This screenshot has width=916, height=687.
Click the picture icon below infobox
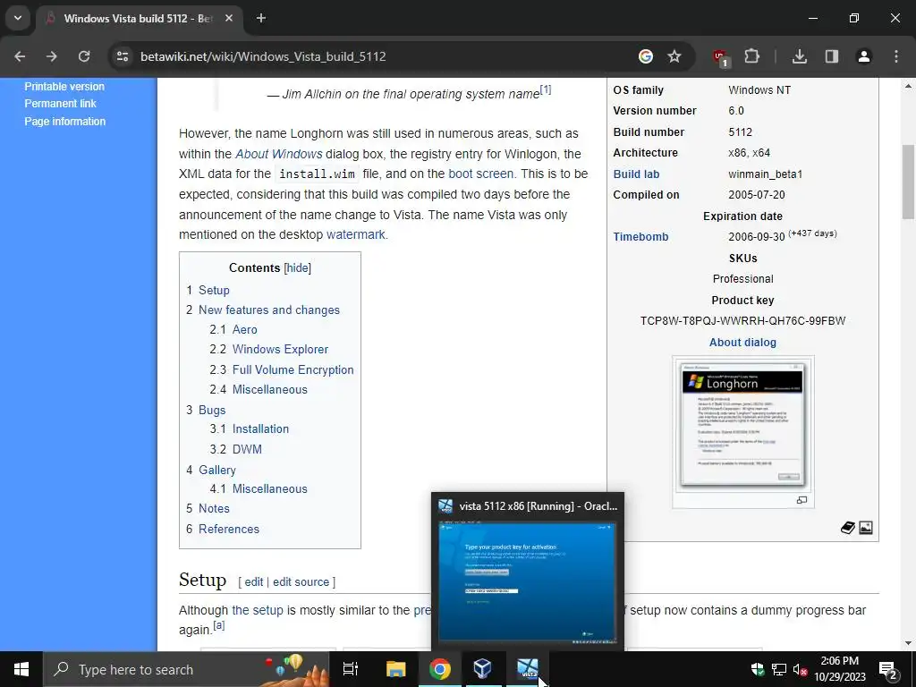point(866,528)
